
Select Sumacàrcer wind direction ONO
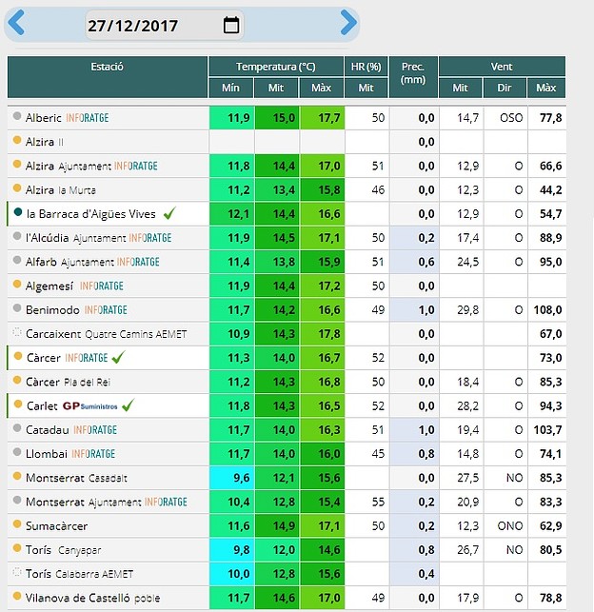pos(509,526)
